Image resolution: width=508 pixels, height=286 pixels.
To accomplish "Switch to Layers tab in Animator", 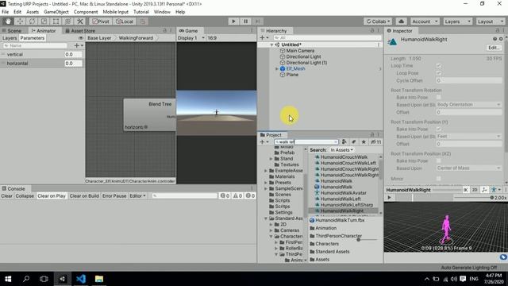I will pos(10,38).
